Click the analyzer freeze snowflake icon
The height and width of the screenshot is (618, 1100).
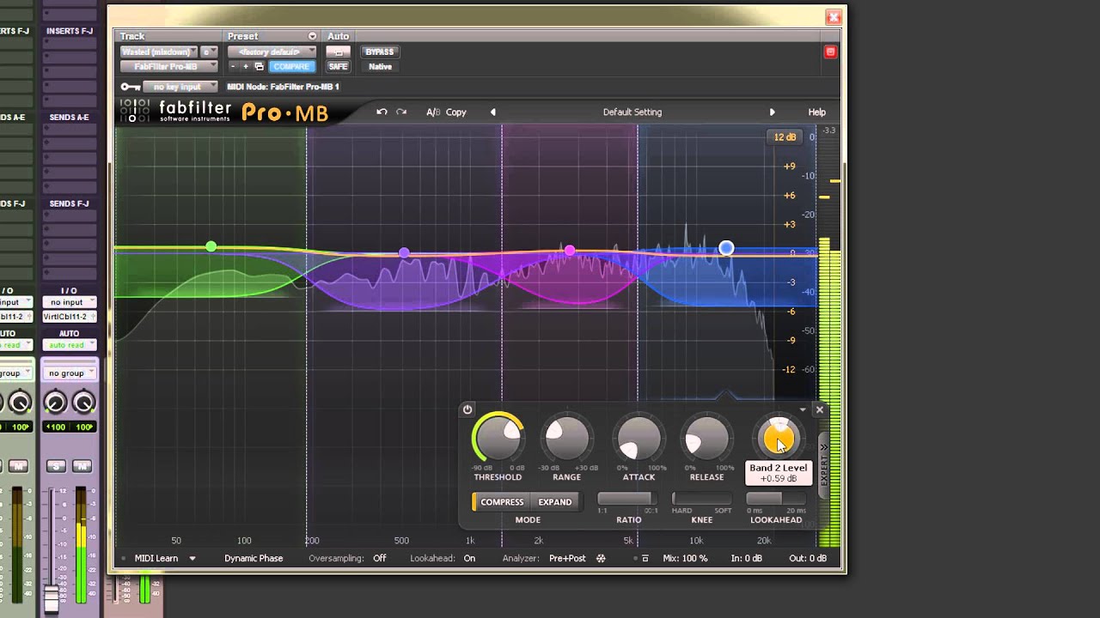[601, 559]
